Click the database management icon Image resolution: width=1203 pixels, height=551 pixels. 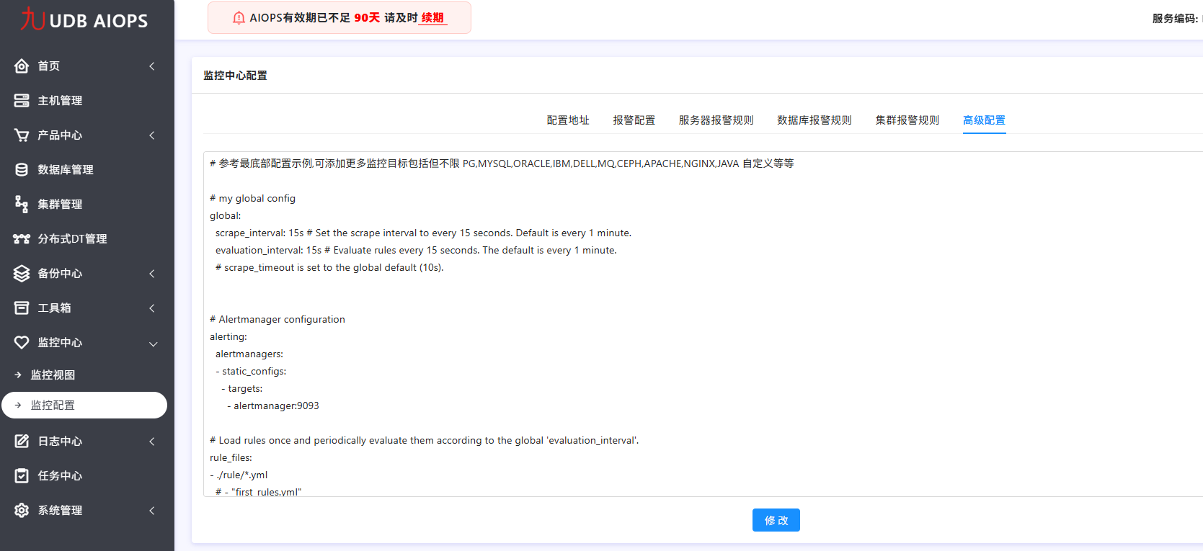pyautogui.click(x=22, y=170)
